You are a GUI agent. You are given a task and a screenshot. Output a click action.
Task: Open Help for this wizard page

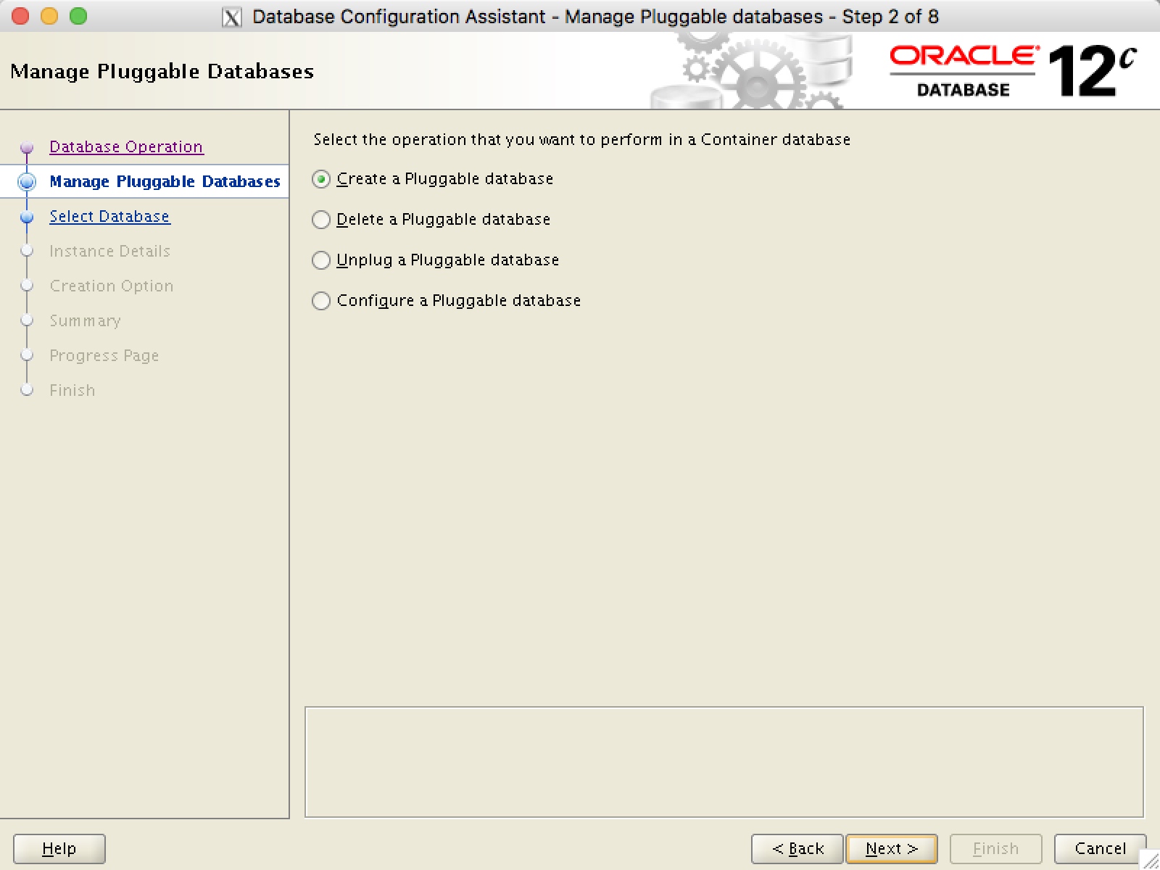click(x=59, y=848)
